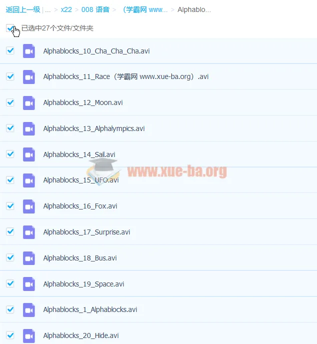Deselect the Alphablocks_14_Sail.avi checkbox
Screen dimensions: 317x344
click(10, 154)
